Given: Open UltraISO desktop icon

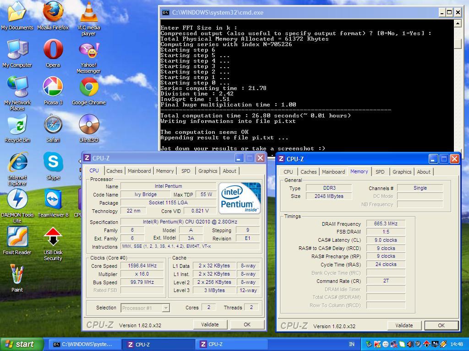Looking at the screenshot, I should pos(88,128).
